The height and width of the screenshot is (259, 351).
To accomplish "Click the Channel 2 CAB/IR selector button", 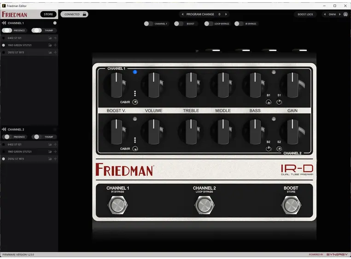I will click(x=135, y=149).
